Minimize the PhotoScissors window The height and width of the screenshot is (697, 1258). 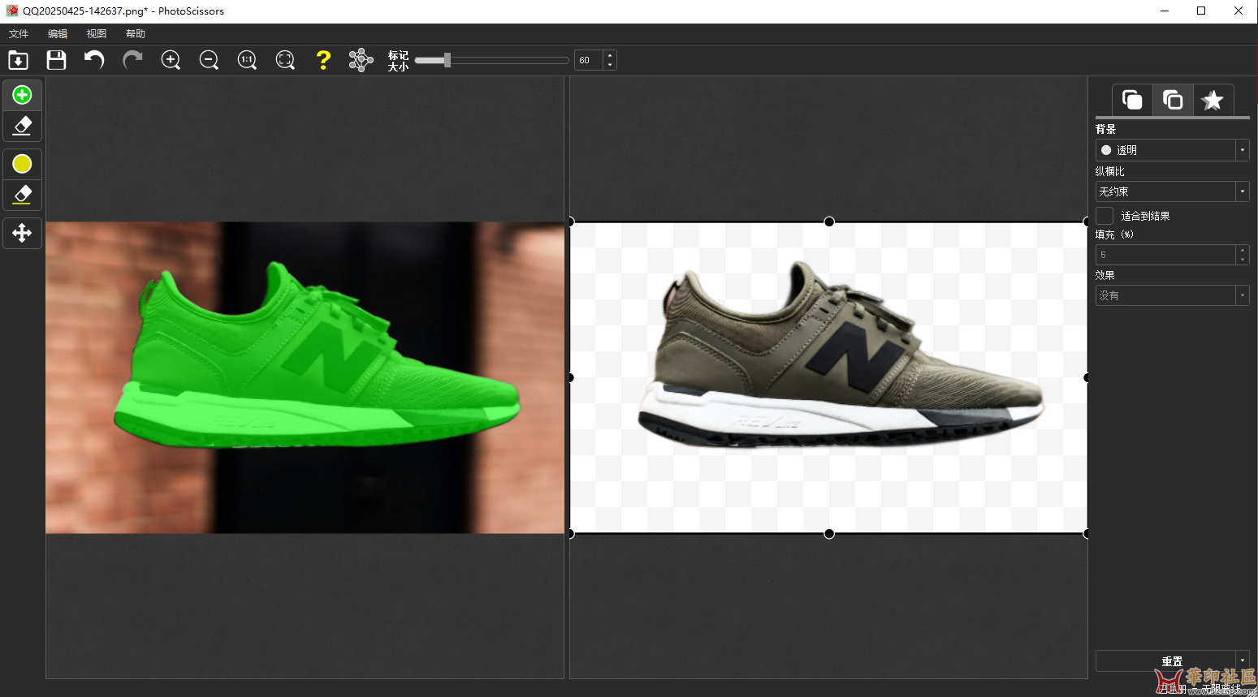tap(1165, 11)
